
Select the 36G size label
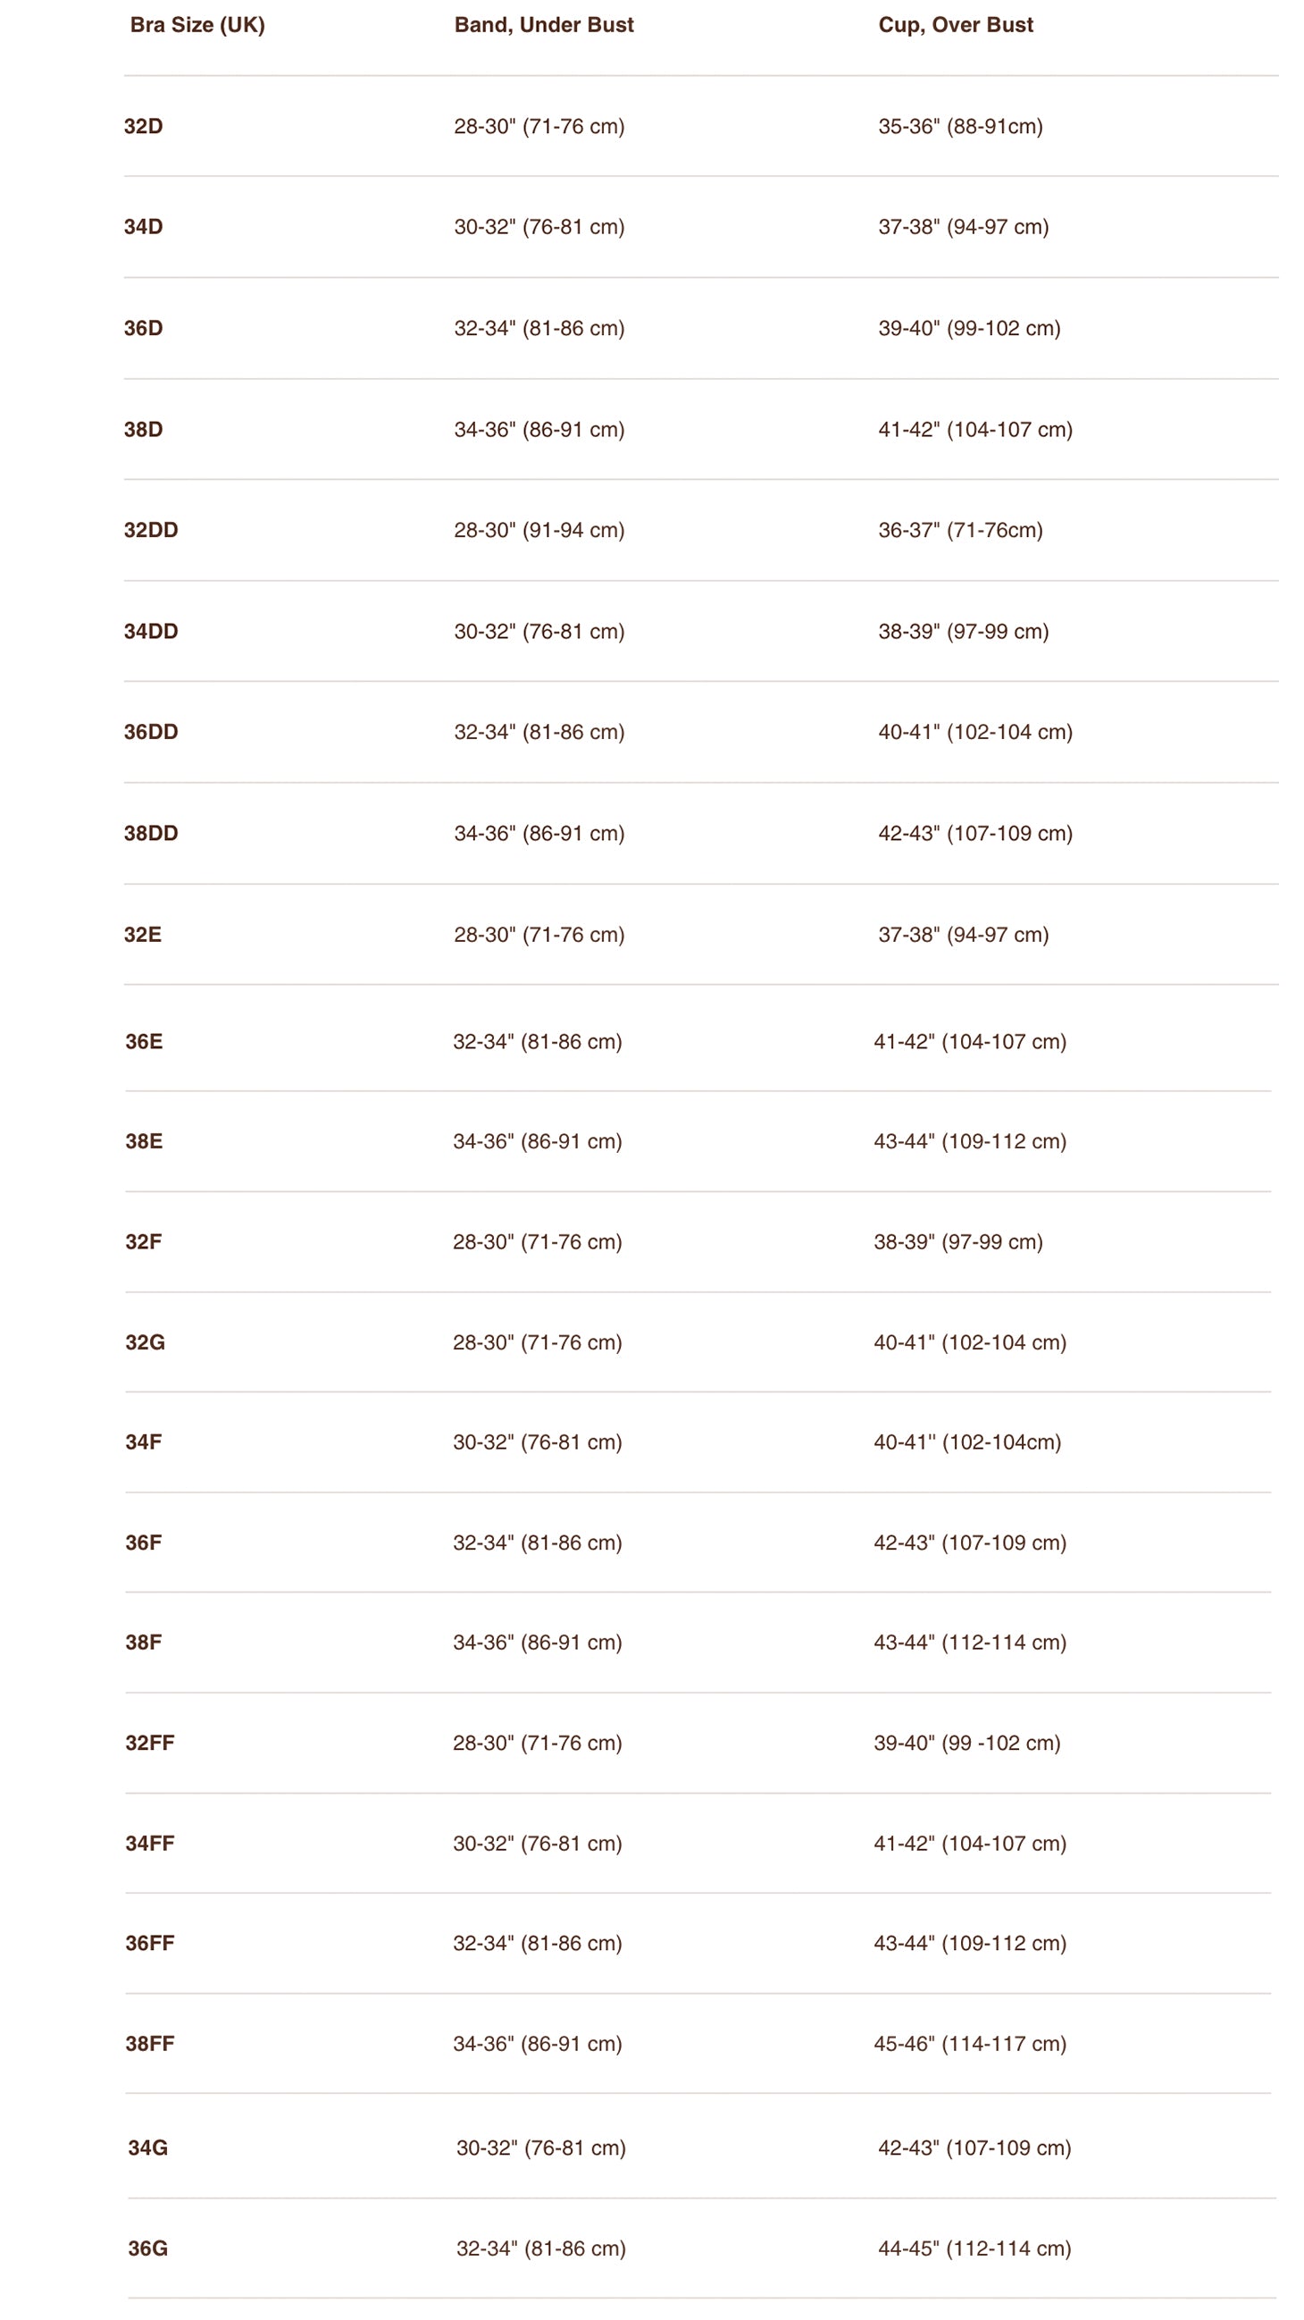point(147,2248)
